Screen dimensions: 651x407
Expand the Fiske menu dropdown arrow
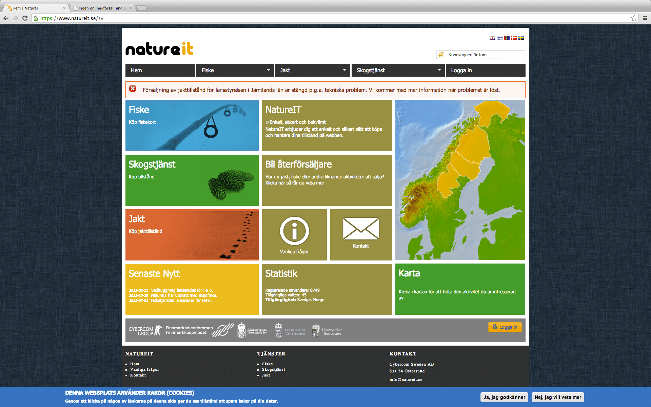point(268,70)
